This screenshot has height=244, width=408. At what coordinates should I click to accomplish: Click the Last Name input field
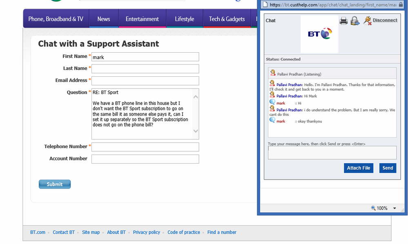point(145,69)
